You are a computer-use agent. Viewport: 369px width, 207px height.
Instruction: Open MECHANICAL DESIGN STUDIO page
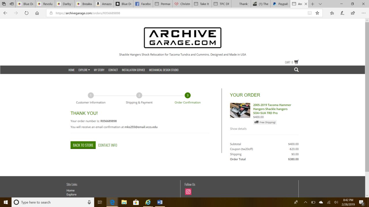(x=164, y=70)
